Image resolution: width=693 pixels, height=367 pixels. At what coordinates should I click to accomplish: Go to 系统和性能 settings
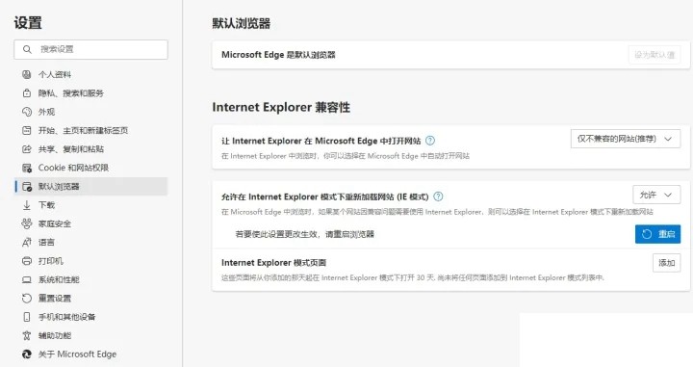(x=91, y=279)
